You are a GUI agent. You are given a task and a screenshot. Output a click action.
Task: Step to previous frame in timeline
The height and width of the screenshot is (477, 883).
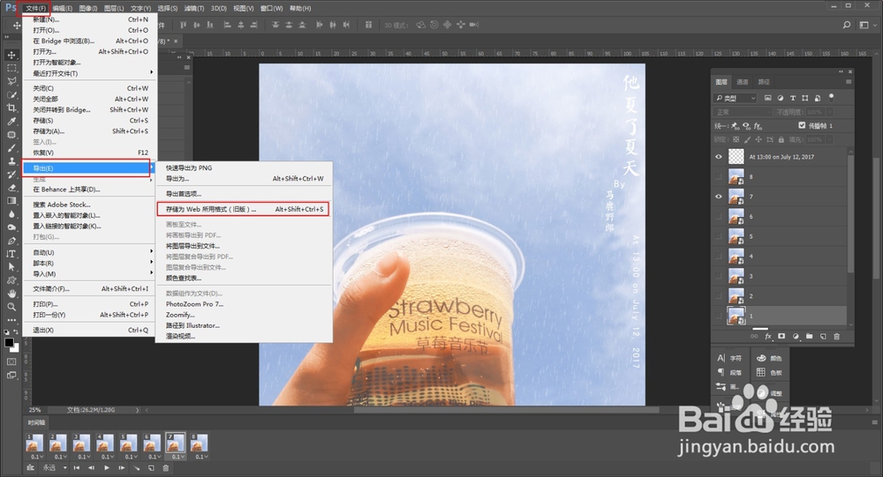pos(91,468)
